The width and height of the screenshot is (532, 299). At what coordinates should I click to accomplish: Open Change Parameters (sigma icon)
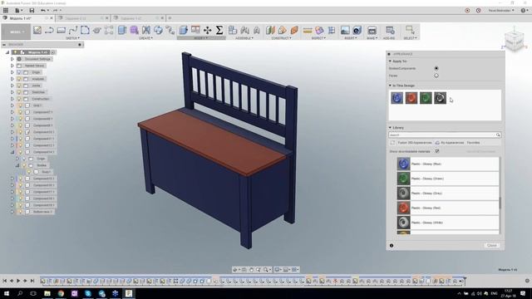(219, 30)
